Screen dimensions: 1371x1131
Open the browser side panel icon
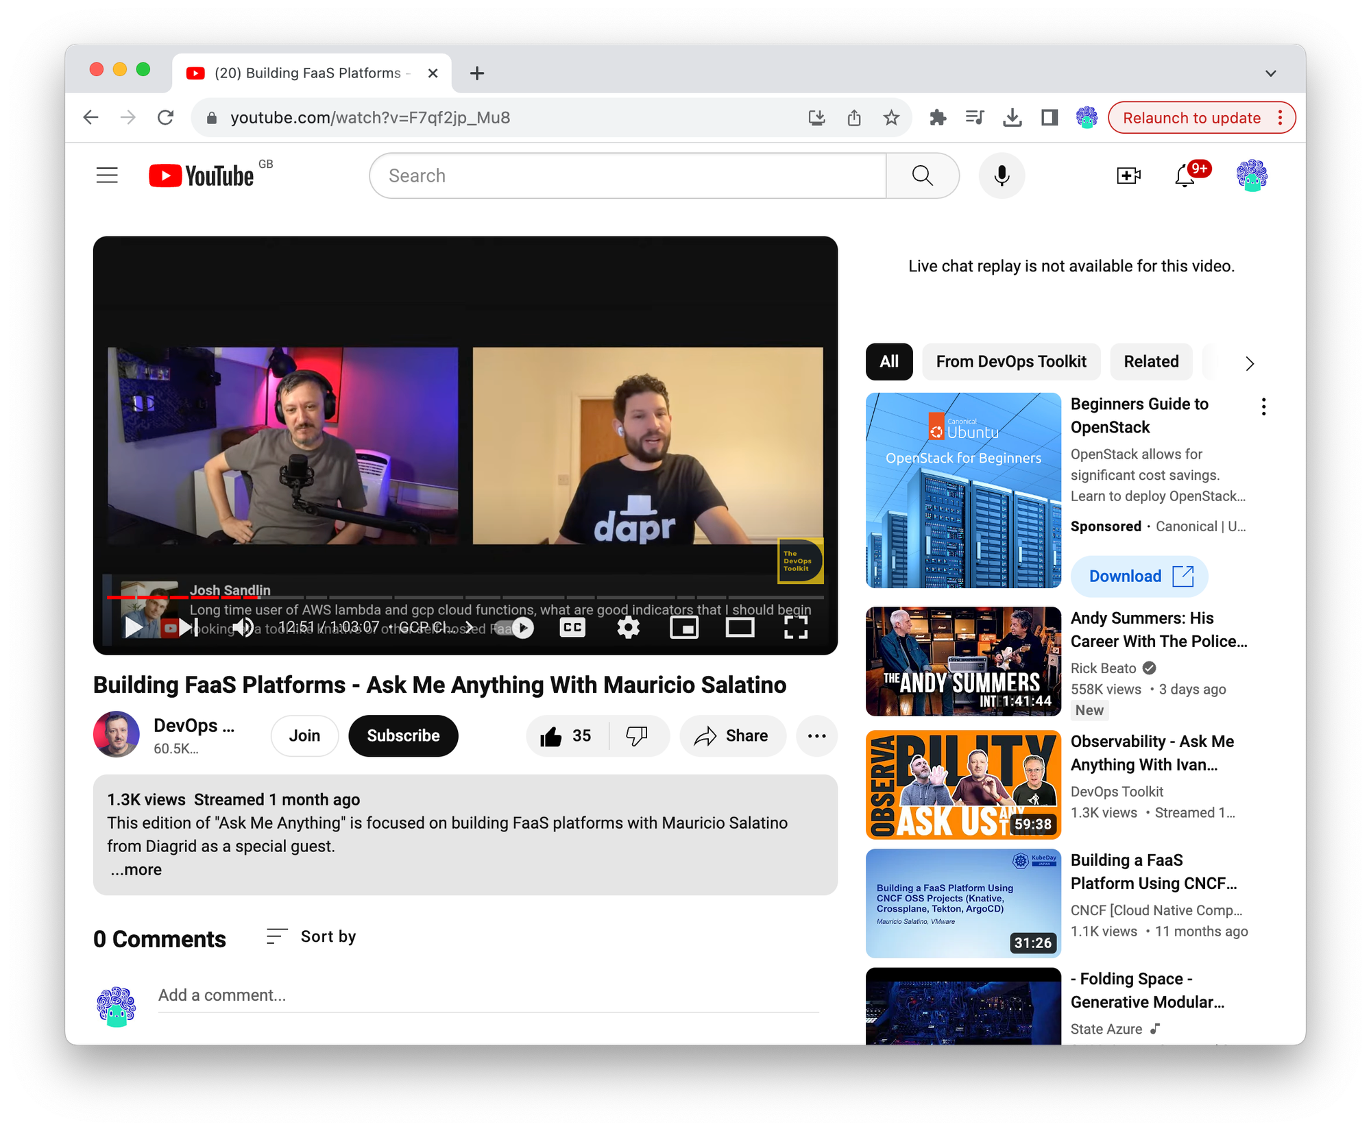1049,118
